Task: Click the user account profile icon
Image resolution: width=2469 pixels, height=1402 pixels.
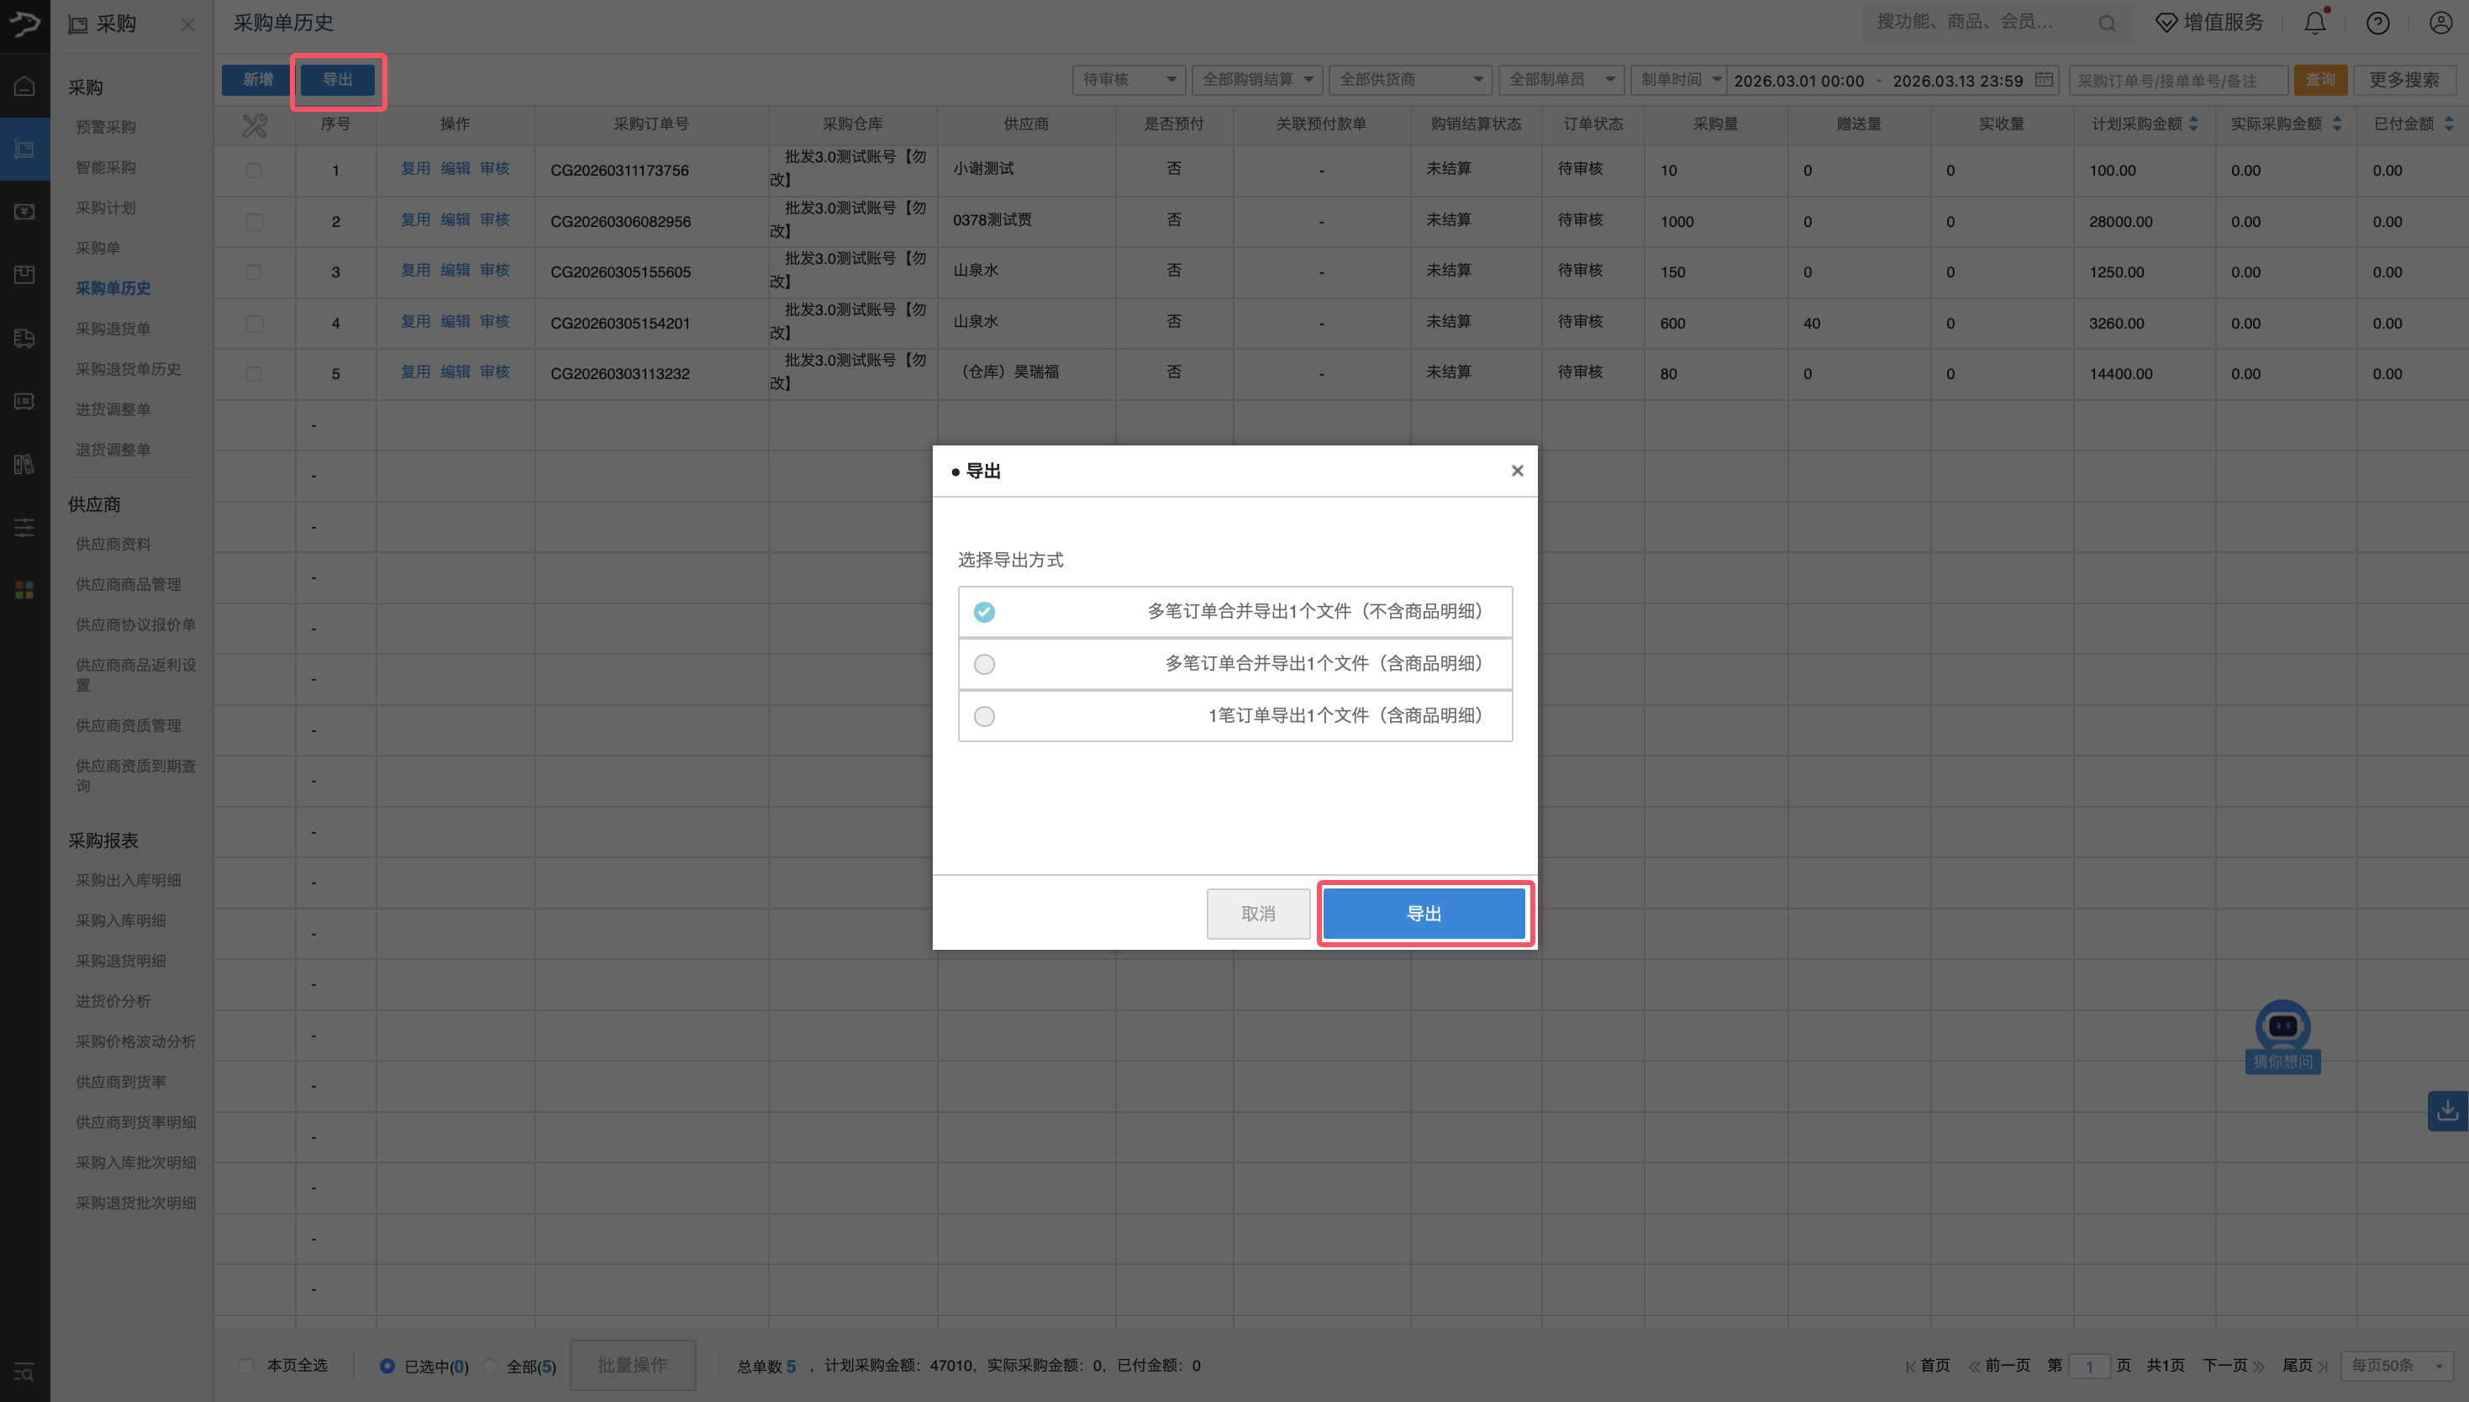Action: (x=2440, y=23)
